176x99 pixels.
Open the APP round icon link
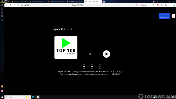[100, 67]
